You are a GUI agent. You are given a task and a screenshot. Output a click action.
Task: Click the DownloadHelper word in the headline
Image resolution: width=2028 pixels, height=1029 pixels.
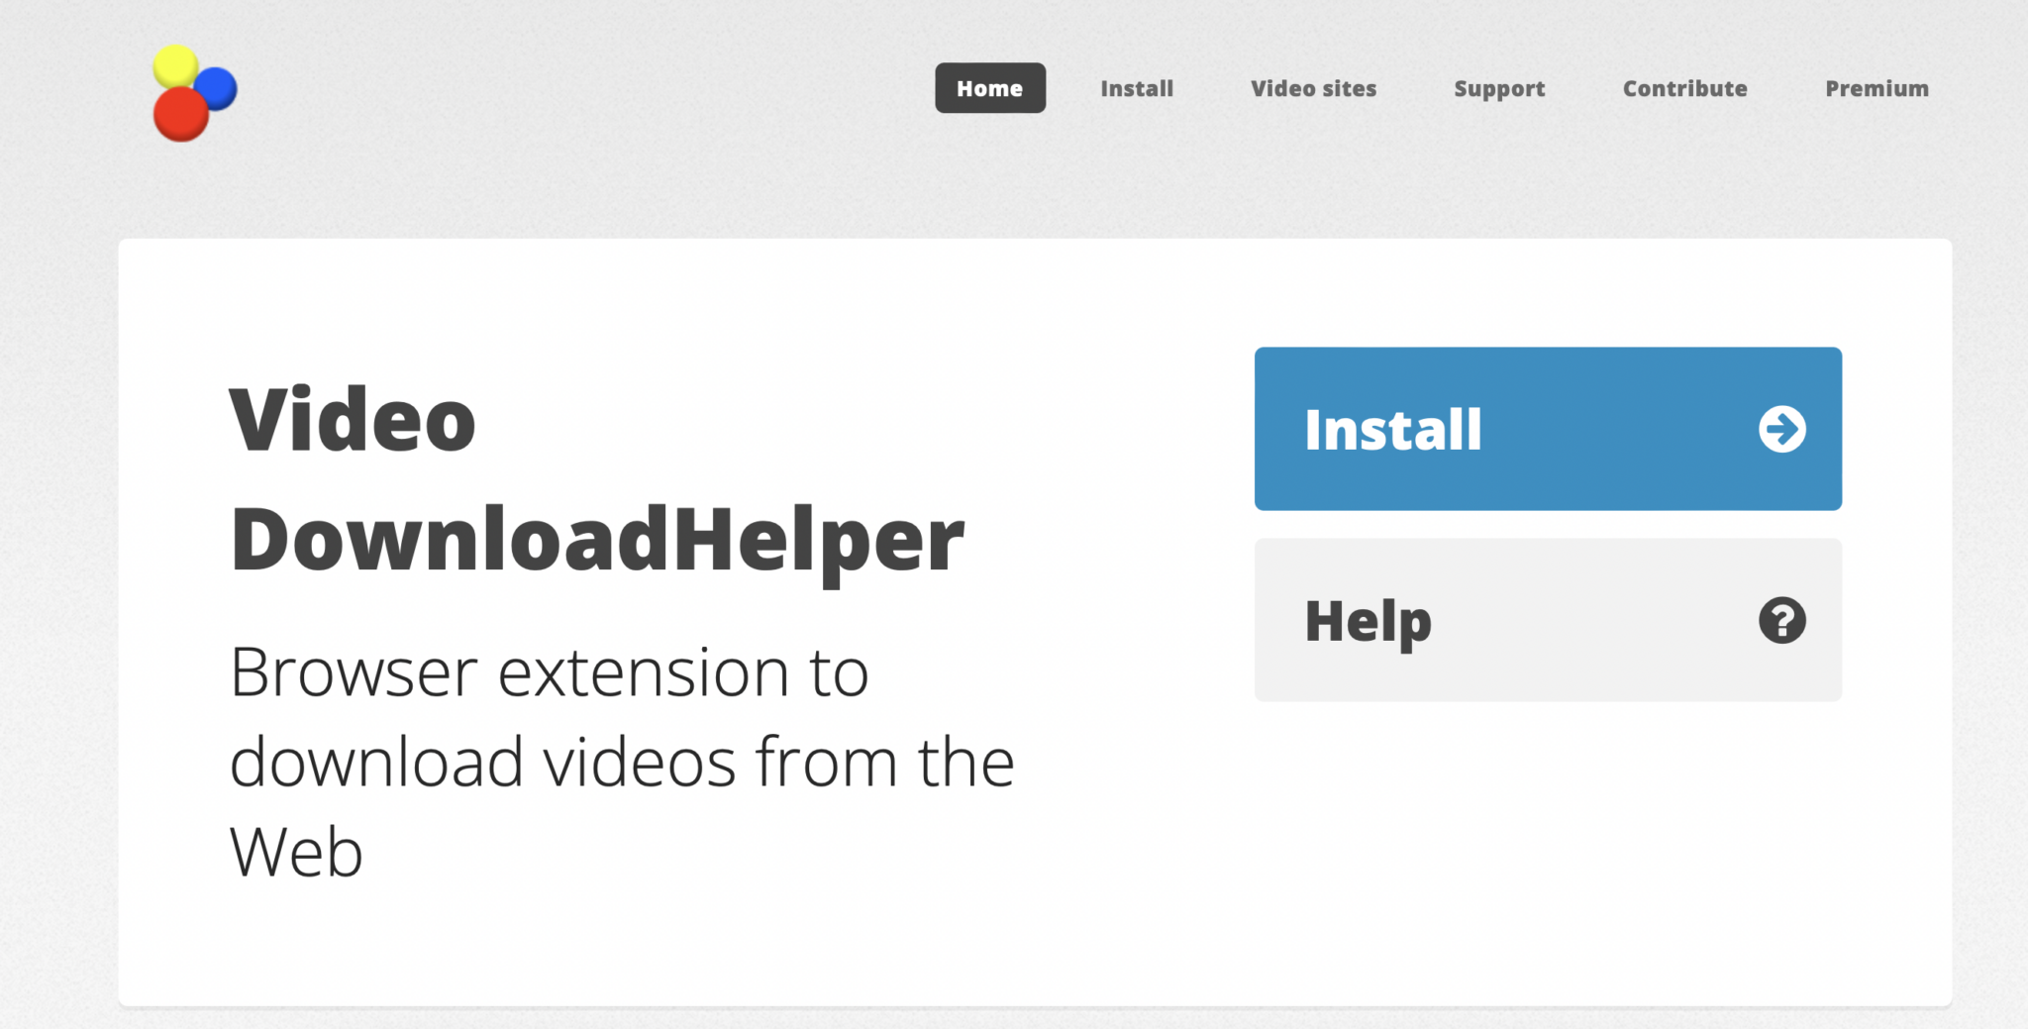pos(597,541)
